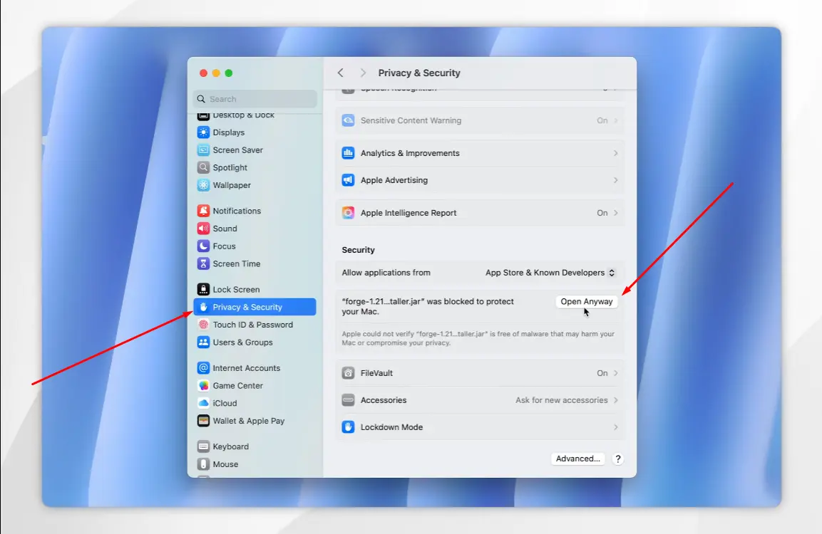The width and height of the screenshot is (822, 534).
Task: Click the Apple Intelligence Report icon
Action: (348, 213)
